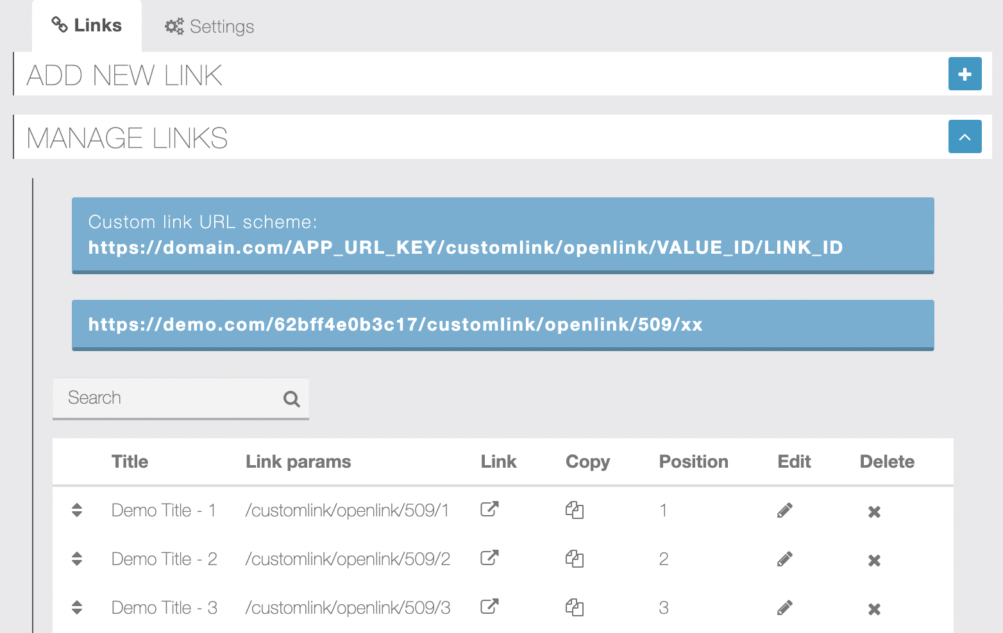Select the Links tab
1003x633 pixels.
click(87, 25)
